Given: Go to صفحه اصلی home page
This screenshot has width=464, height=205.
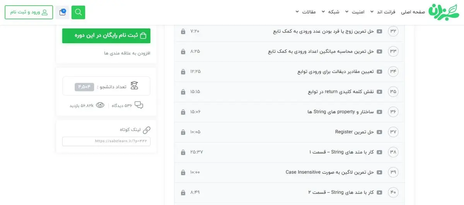Looking at the screenshot, I should 413,12.
